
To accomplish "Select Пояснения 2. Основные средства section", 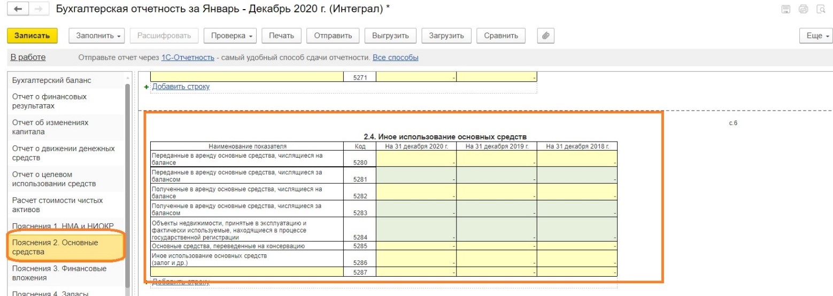I will point(66,247).
